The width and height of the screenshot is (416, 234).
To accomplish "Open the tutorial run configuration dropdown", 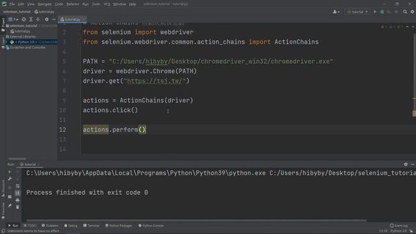I will (357, 12).
